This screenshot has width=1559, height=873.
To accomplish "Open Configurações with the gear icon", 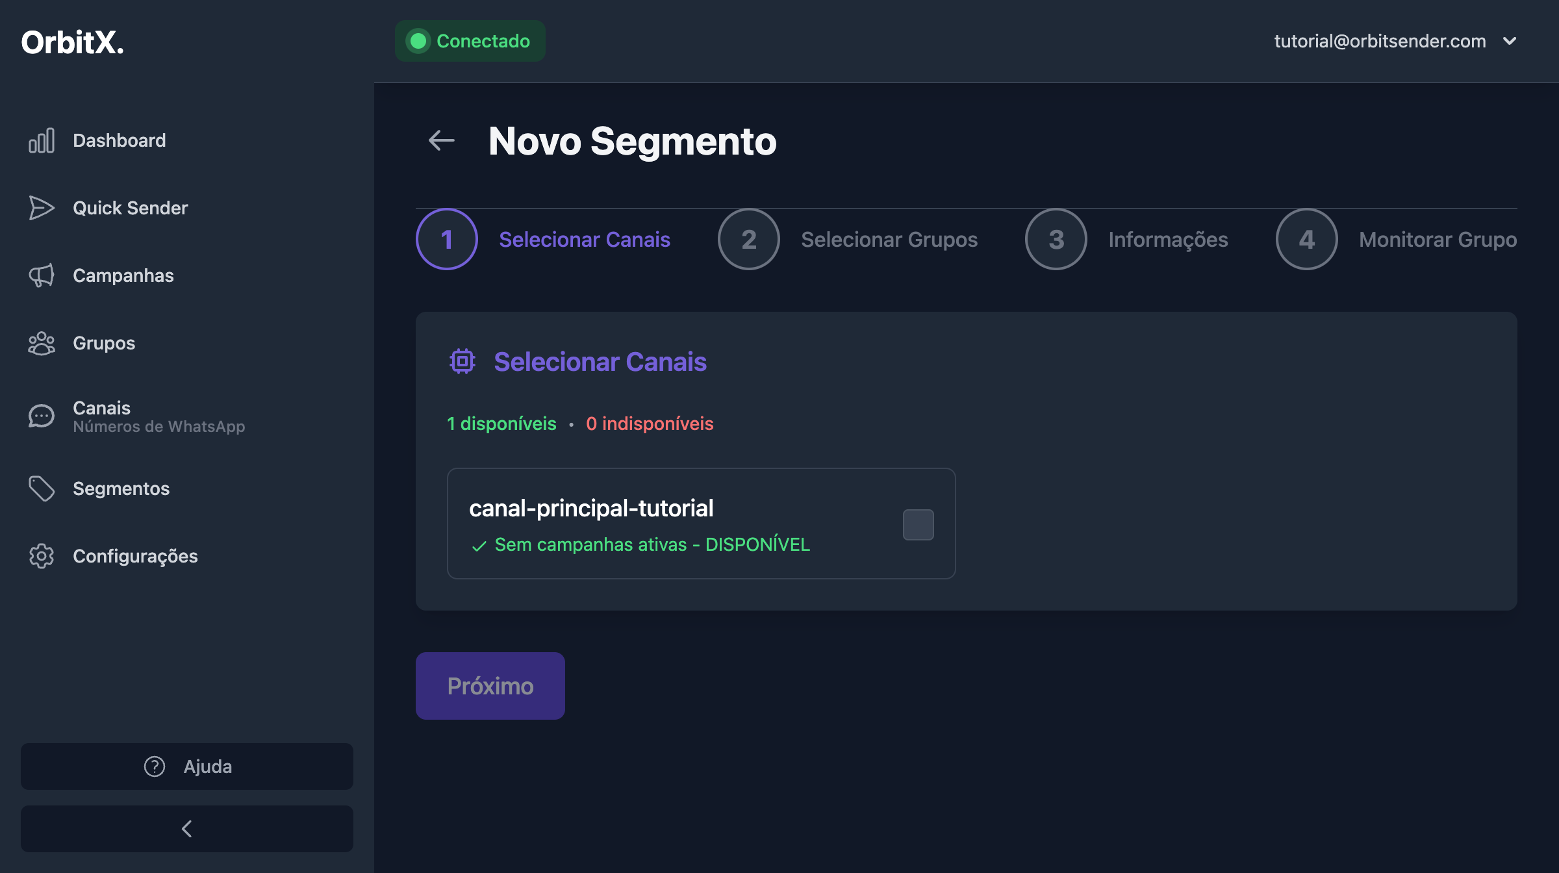I will click(42, 556).
